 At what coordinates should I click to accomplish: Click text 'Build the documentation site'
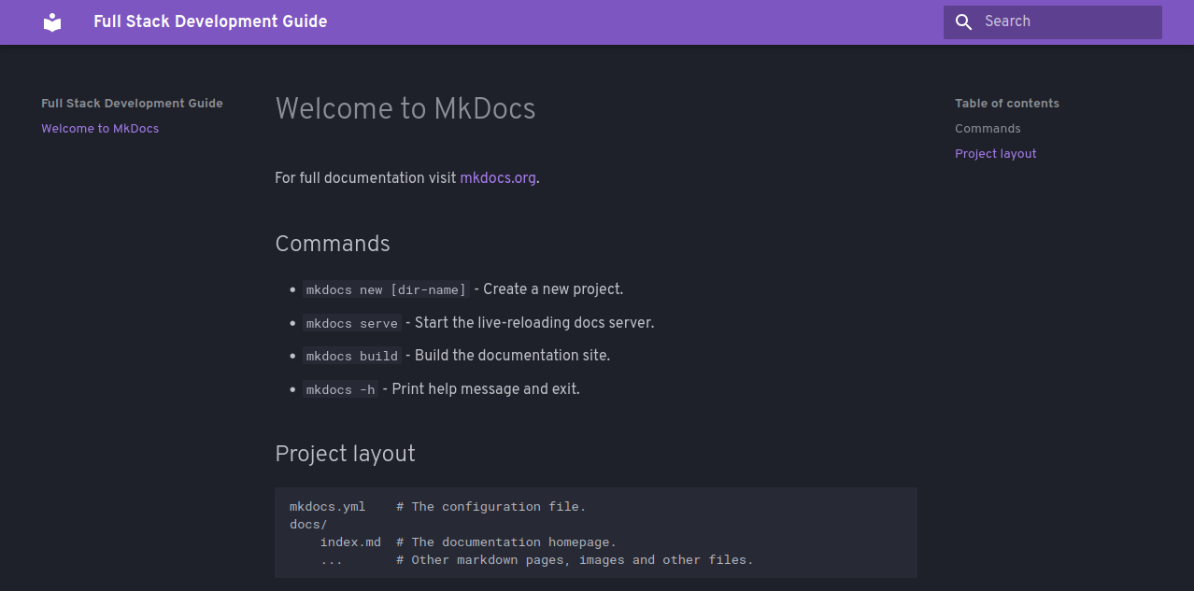pos(510,356)
